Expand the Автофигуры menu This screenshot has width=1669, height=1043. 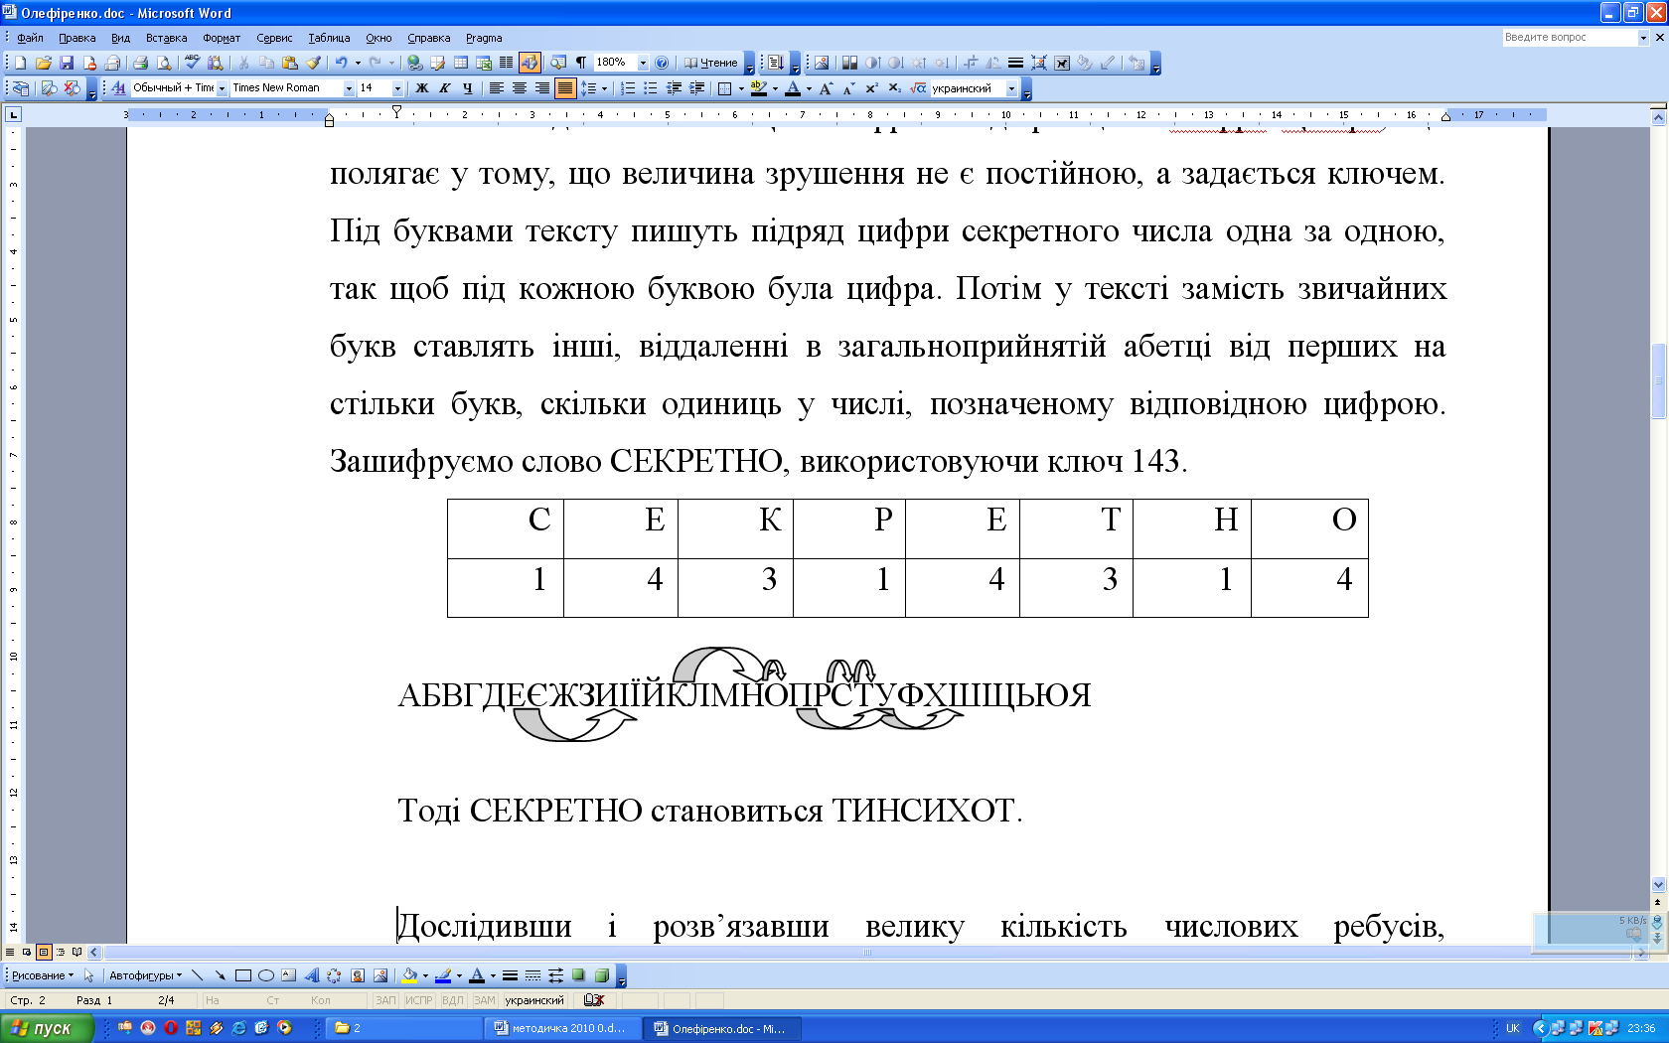pos(145,975)
